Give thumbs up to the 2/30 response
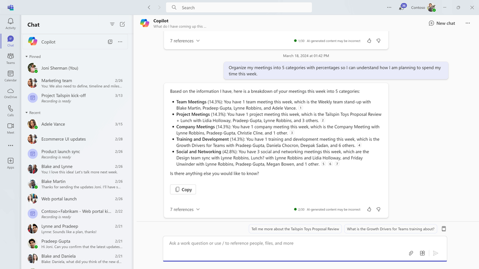 [x=369, y=209]
